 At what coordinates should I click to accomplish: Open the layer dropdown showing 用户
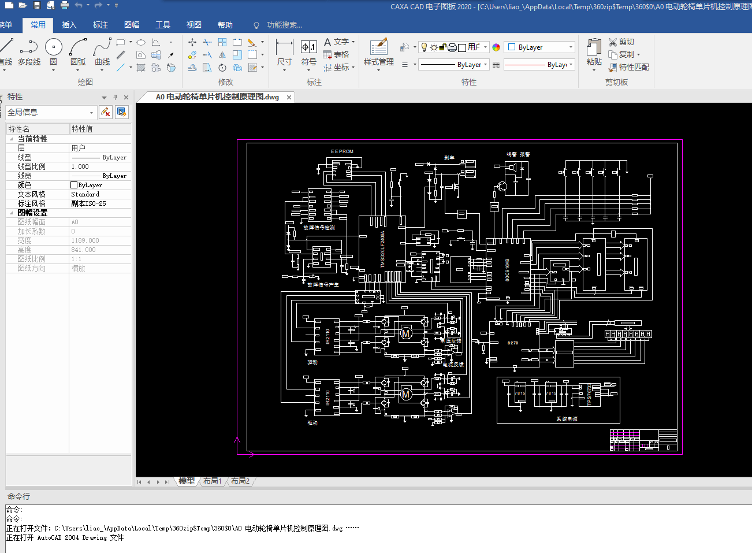coord(485,47)
